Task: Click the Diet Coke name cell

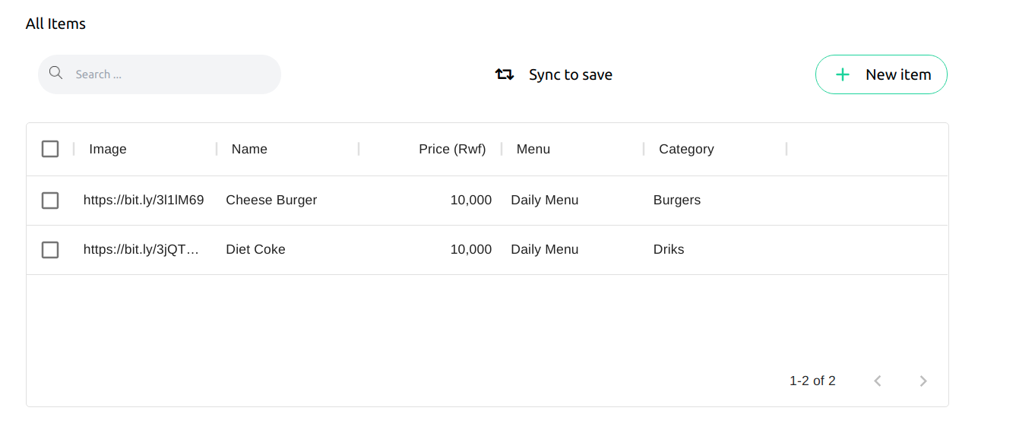Action: point(255,250)
